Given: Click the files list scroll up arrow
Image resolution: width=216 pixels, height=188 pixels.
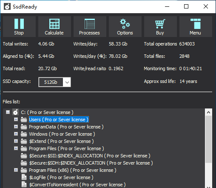Looking at the screenshot, I should click(208, 112).
